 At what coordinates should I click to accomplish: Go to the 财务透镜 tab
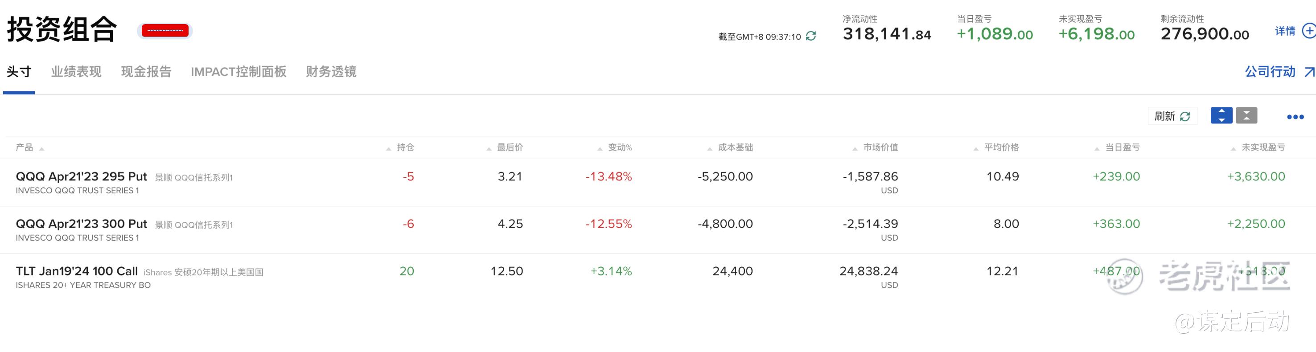[x=331, y=72]
